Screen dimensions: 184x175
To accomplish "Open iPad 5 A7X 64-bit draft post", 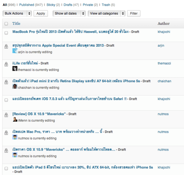I will (82, 167).
